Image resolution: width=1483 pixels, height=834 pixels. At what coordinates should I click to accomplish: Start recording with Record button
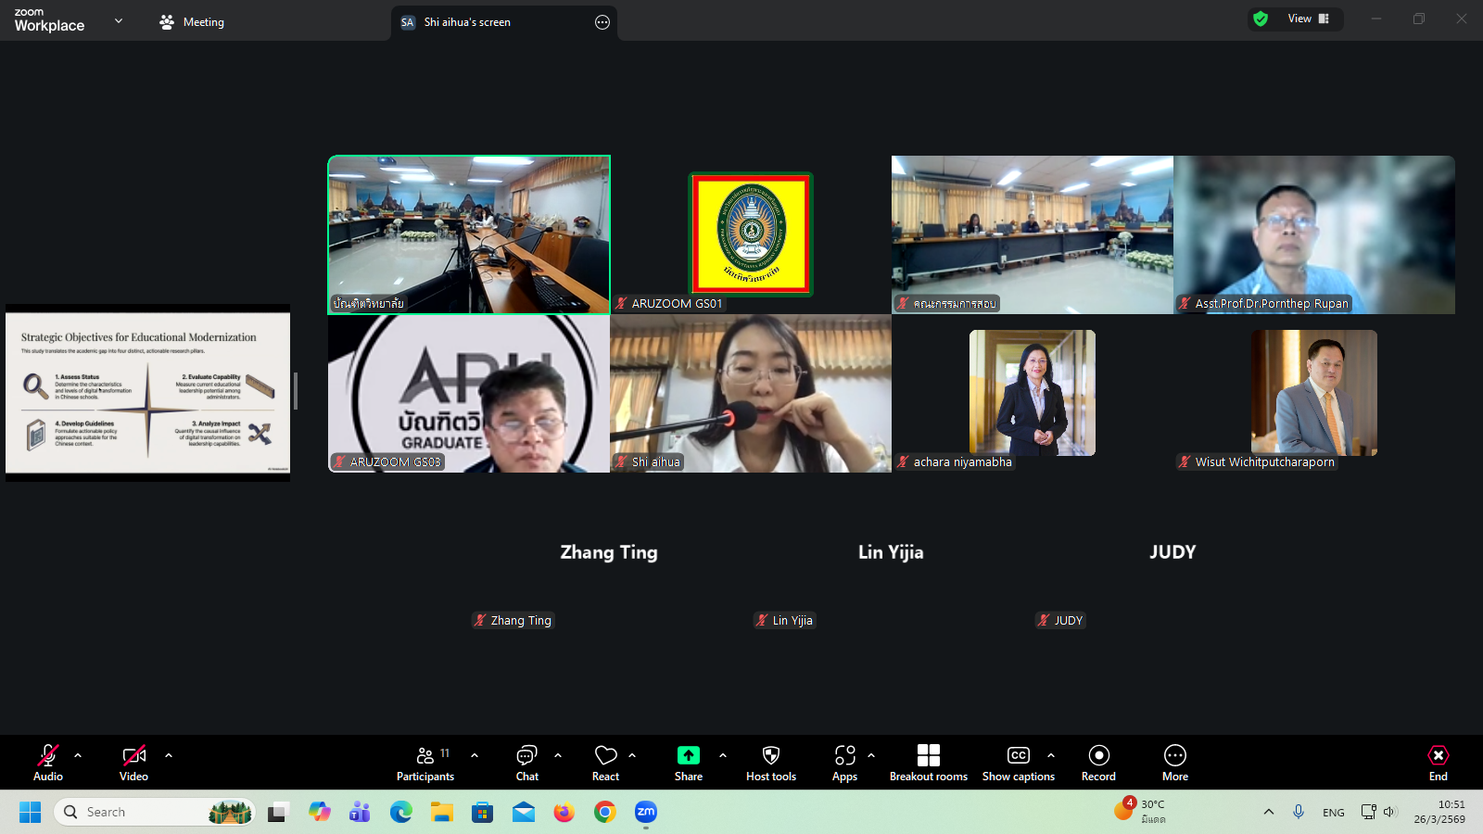(x=1098, y=763)
